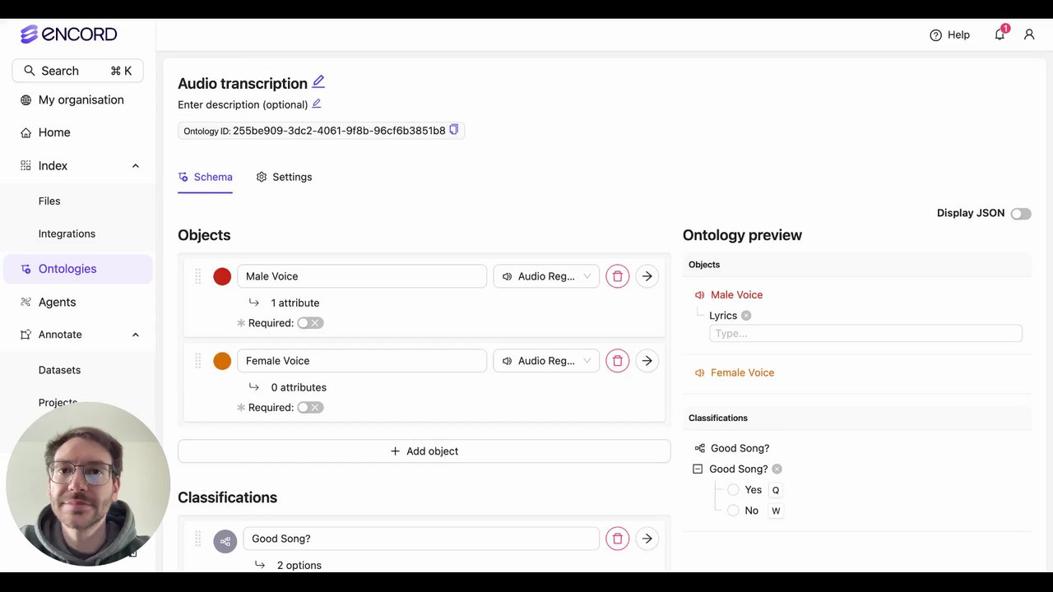Image resolution: width=1053 pixels, height=592 pixels.
Task: Enable Required toggle for Male Voice
Action: point(310,323)
